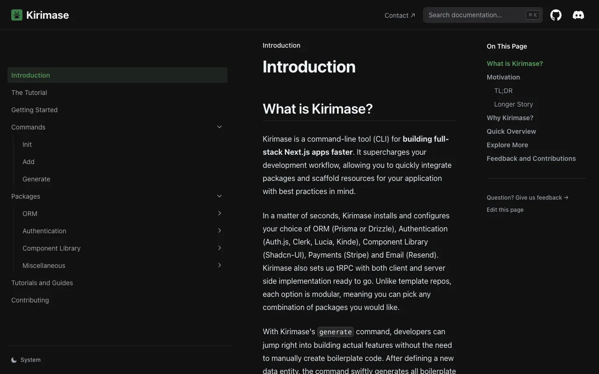The width and height of the screenshot is (599, 374).
Task: Focus the Search documentation field
Action: coord(483,15)
